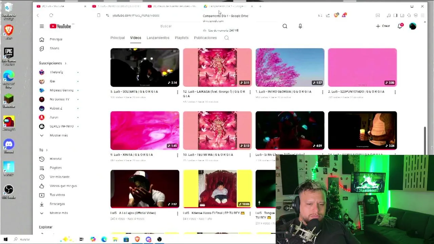Switch to the Principal channel tab

117,38
